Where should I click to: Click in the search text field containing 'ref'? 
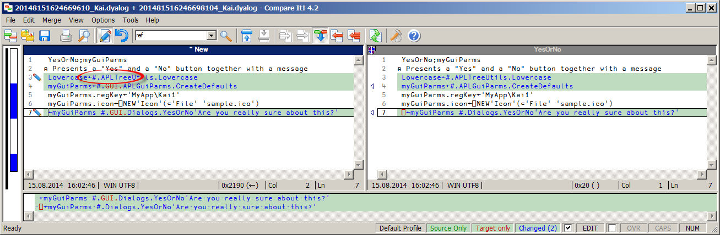[170, 36]
